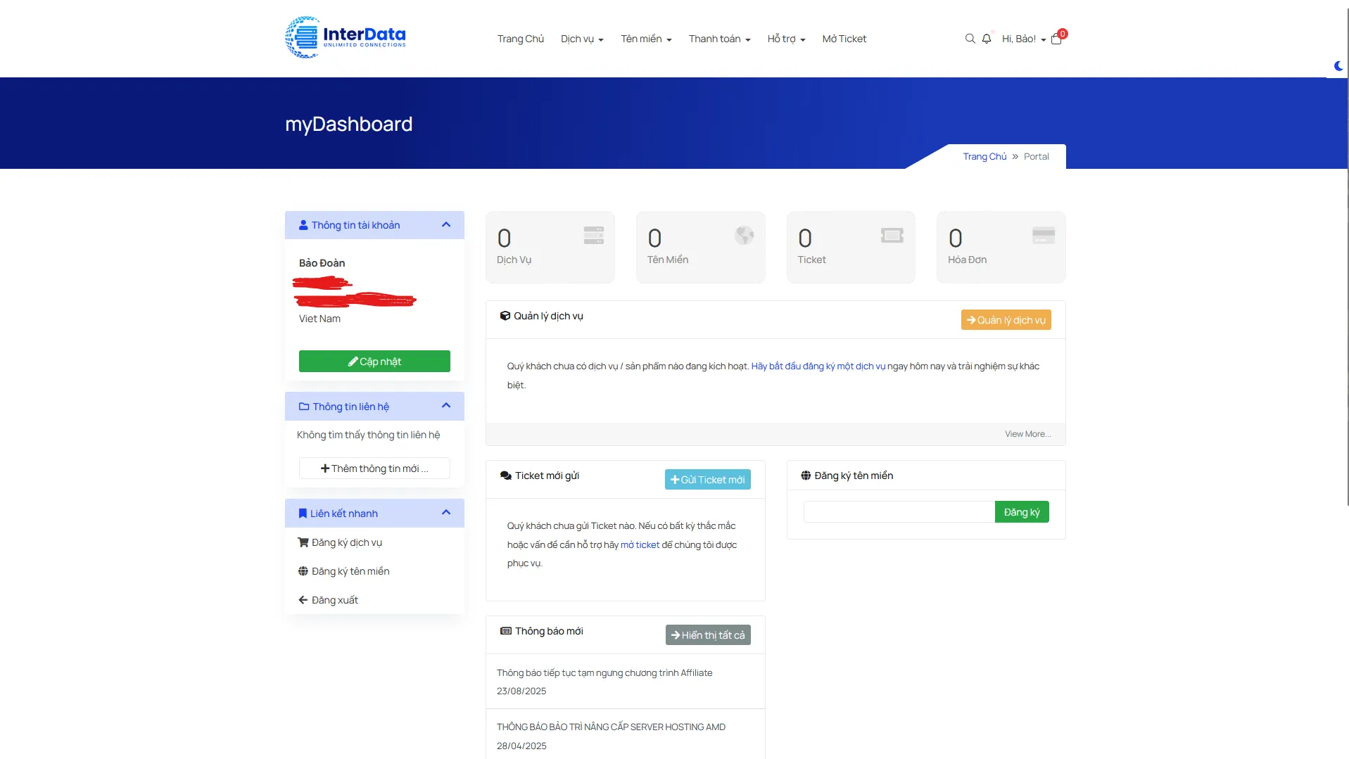Collapse the Thông tin tài khoản panel
Screen dimensions: 1349x759
click(446, 225)
